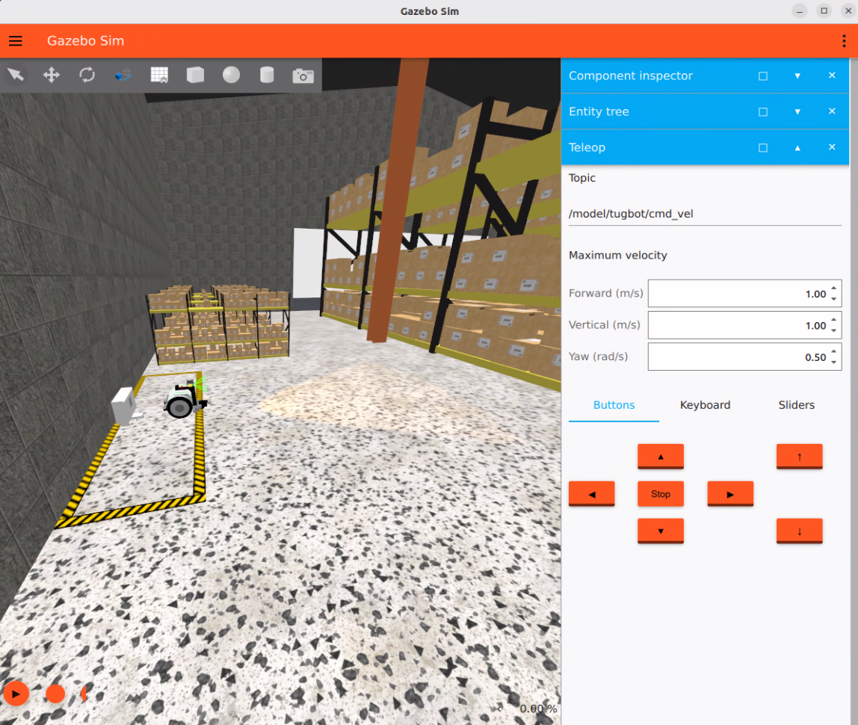Choose the Translate mode tool
The height and width of the screenshot is (725, 858).
pos(52,75)
